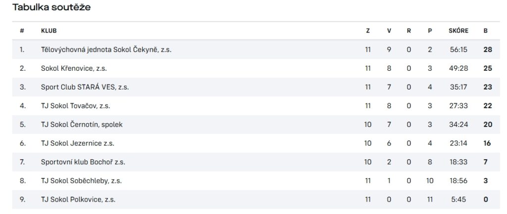Open Sokol Křenovice, z.s. club page

click(x=74, y=68)
